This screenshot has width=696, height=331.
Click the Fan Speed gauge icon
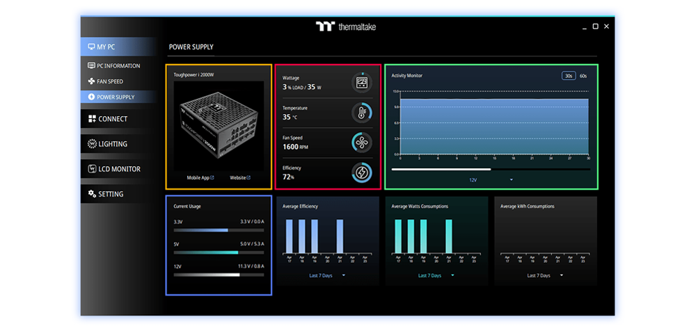(362, 143)
